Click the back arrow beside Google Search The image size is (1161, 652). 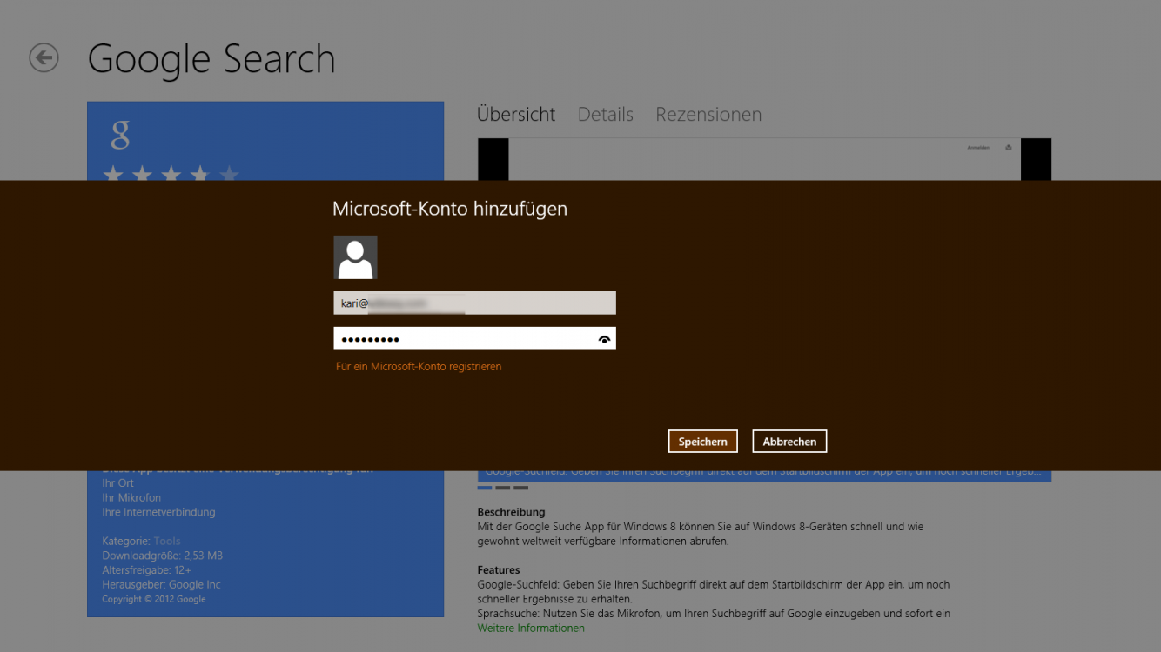(x=43, y=58)
